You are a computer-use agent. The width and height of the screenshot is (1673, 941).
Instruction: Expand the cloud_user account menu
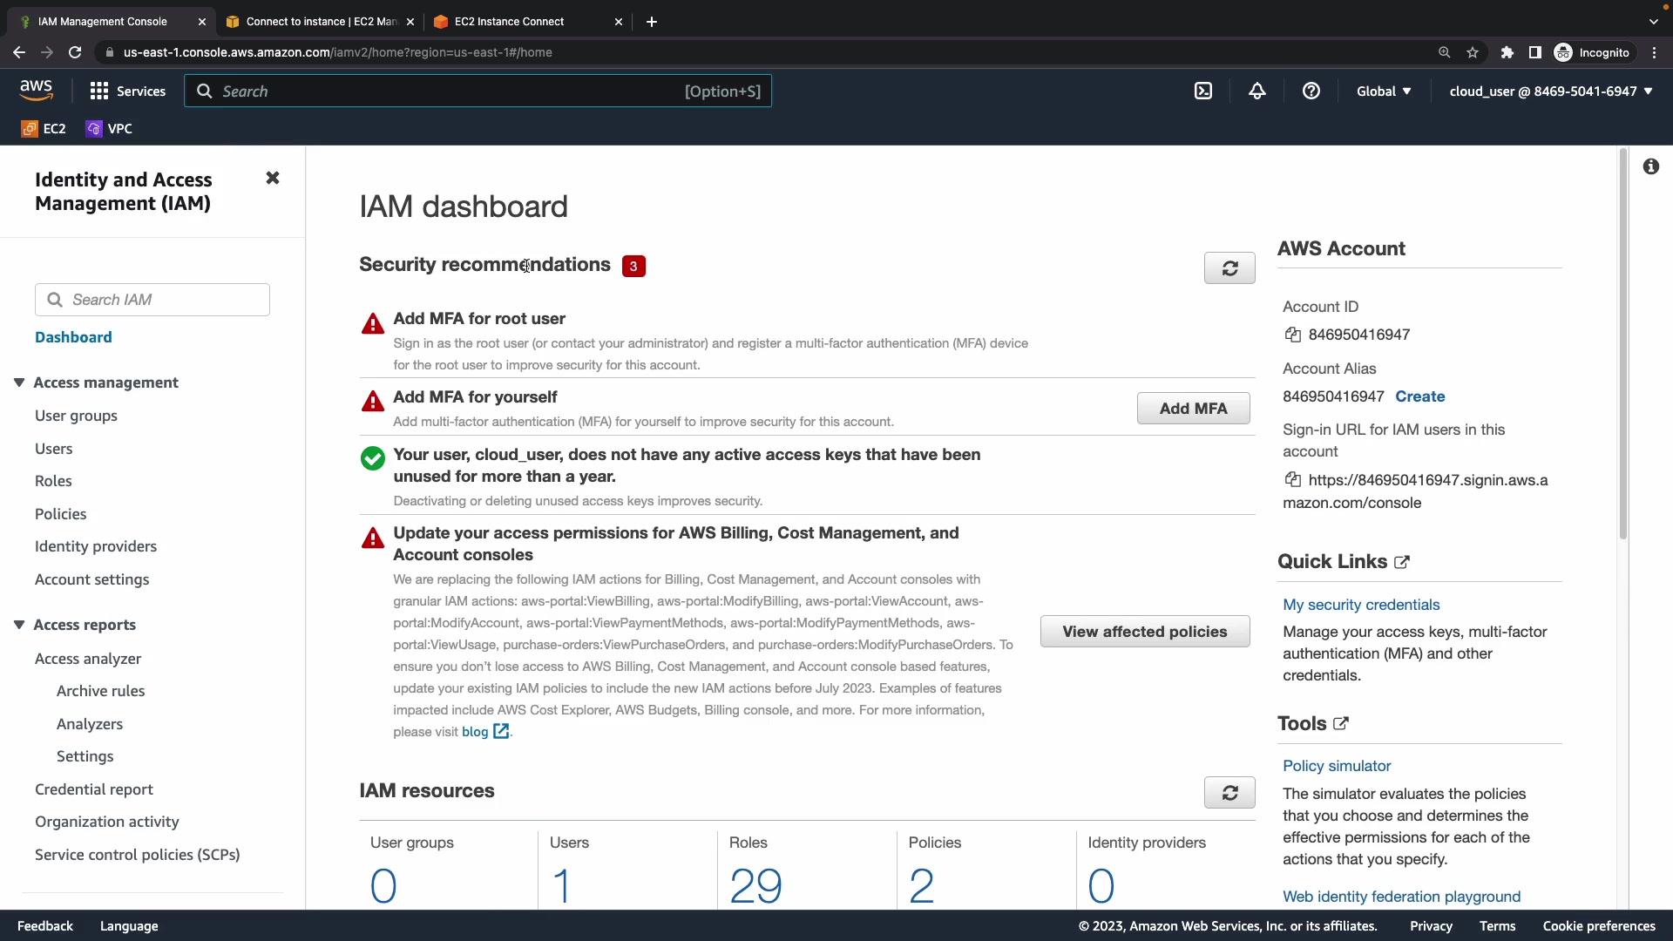click(1550, 91)
